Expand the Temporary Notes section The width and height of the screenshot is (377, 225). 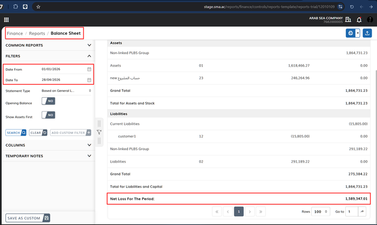(x=48, y=156)
